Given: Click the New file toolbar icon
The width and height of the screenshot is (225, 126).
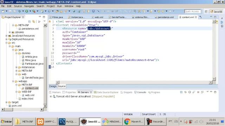Looking at the screenshot, I should (3, 11).
